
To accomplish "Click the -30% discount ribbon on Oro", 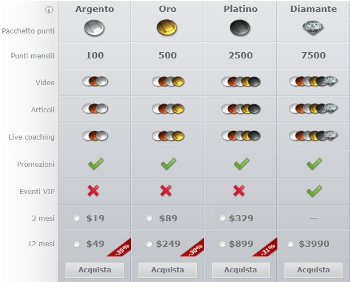I will [x=195, y=250].
